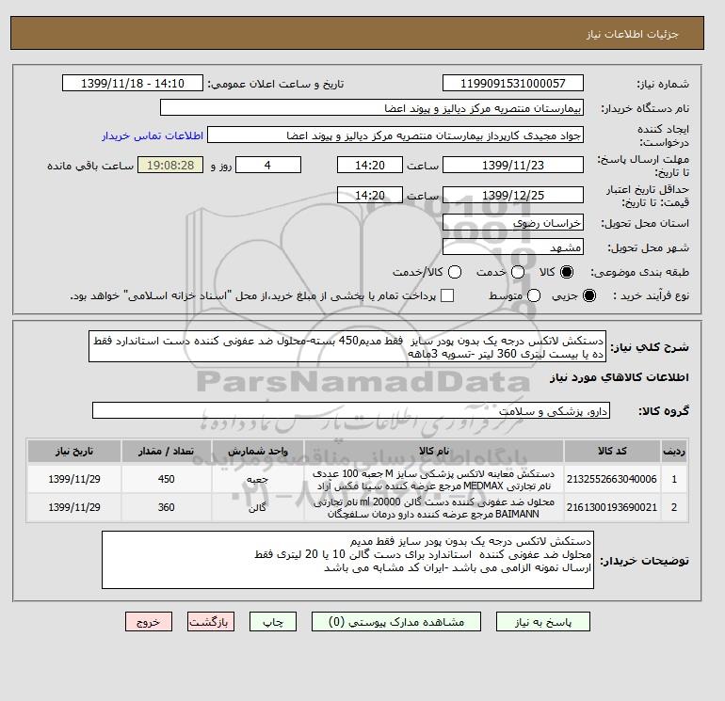Click the countdown timer 19:08:28

[170, 165]
